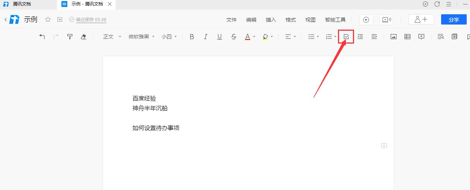470x190 pixels.
Task: Click the text line 百度经验
Action: (x=144, y=98)
